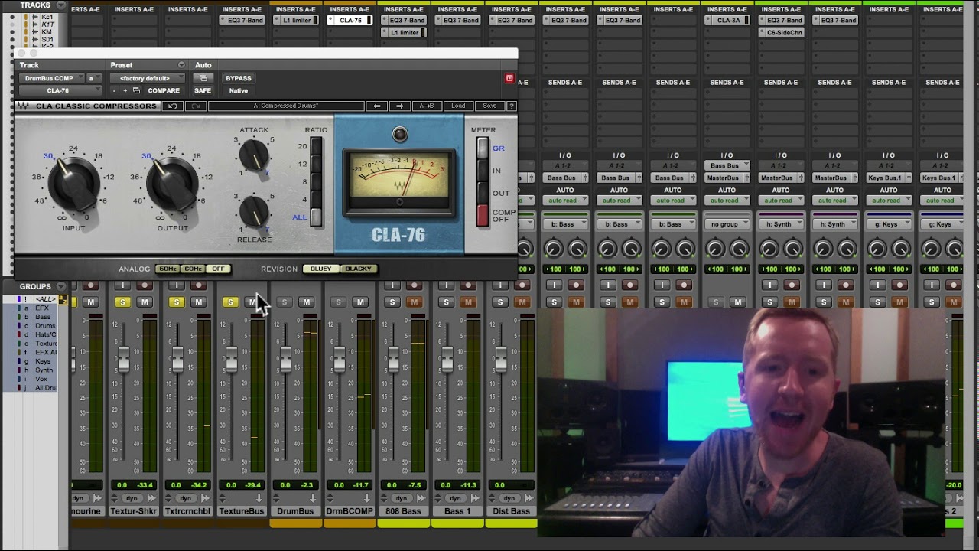
Task: Select the ALL ratio button
Action: click(315, 217)
